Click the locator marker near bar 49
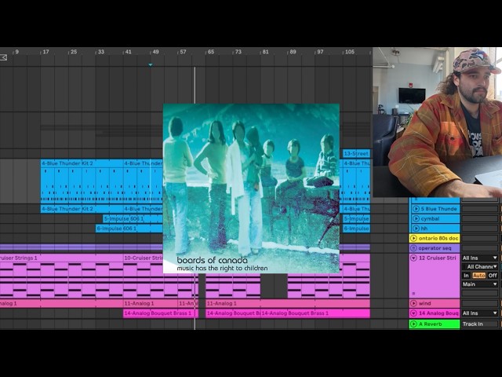 tap(151, 64)
